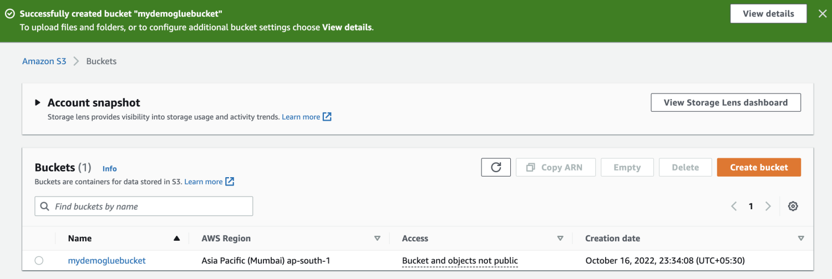Navigate to Amazon S3 breadcrumb
832x279 pixels.
(x=44, y=61)
